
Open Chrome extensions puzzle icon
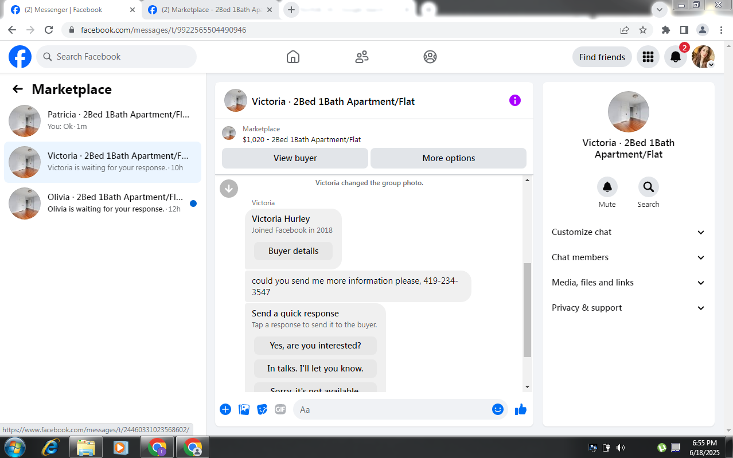665,30
